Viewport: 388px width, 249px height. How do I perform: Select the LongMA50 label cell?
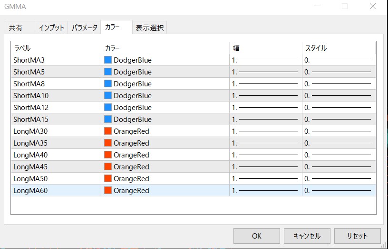57,178
